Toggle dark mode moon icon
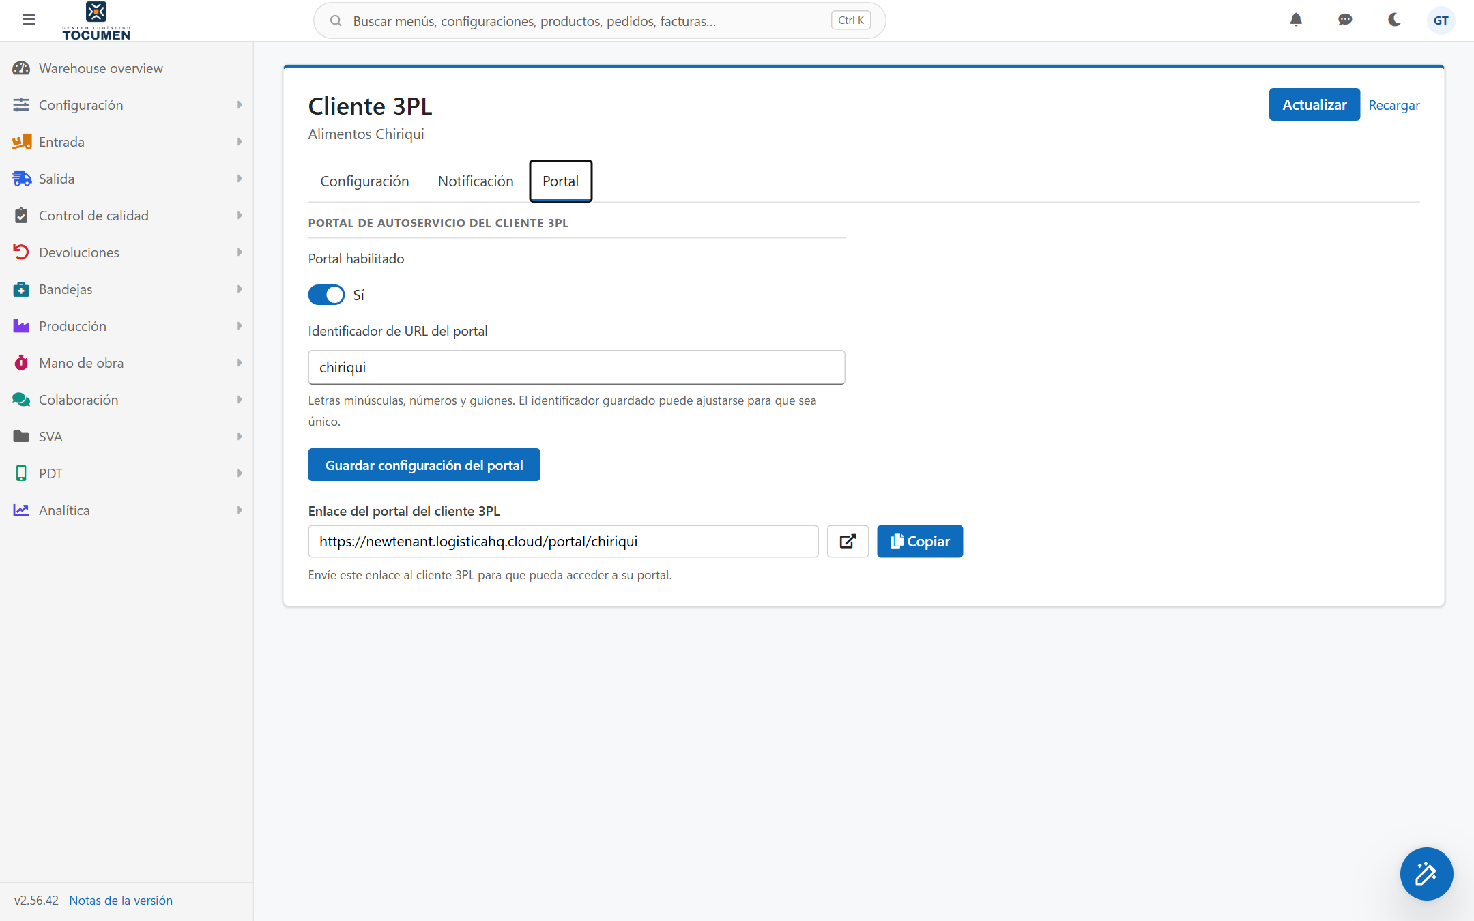Screen dimensions: 1474x921 pos(1394,20)
